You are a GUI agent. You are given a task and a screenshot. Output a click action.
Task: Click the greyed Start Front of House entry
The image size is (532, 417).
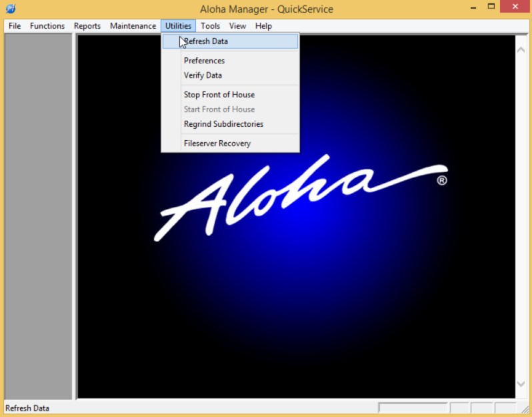(x=231, y=109)
